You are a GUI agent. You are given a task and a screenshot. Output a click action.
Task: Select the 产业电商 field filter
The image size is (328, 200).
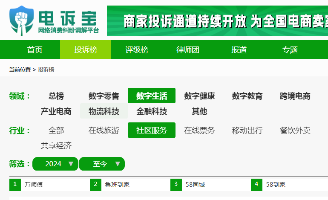click(x=56, y=111)
